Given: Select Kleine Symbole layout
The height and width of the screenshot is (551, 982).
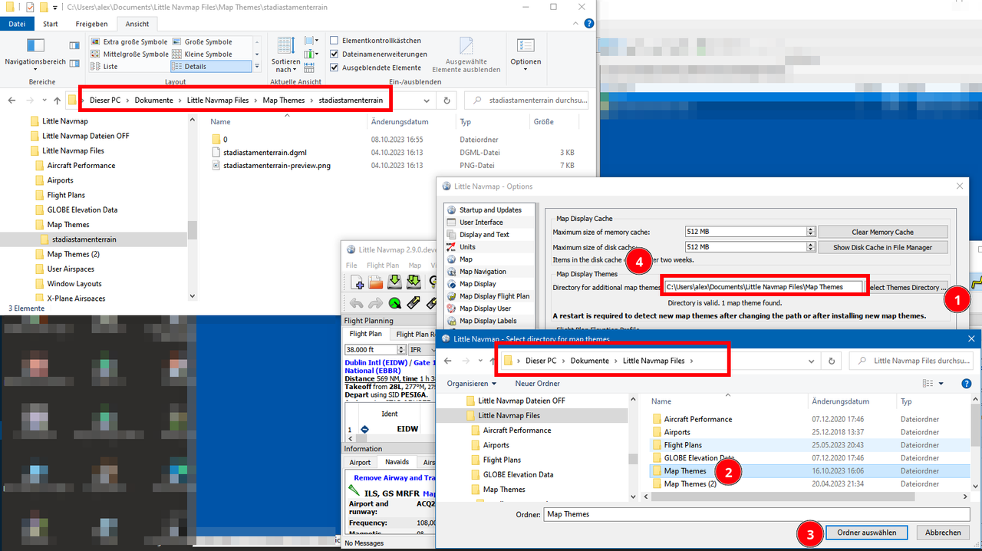Looking at the screenshot, I should 203,54.
